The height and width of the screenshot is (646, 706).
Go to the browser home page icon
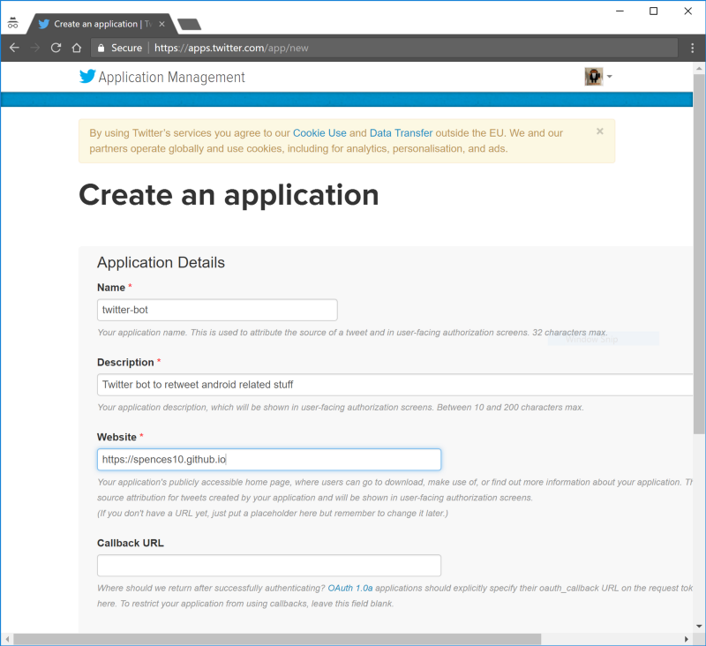coord(77,48)
